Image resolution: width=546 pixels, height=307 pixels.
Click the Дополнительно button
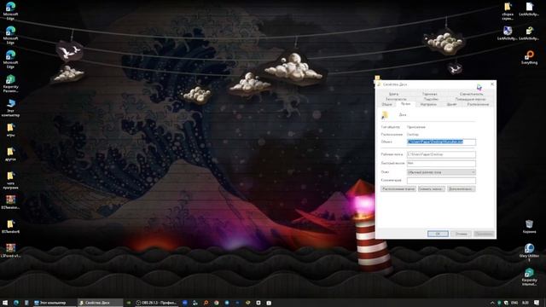coord(461,189)
